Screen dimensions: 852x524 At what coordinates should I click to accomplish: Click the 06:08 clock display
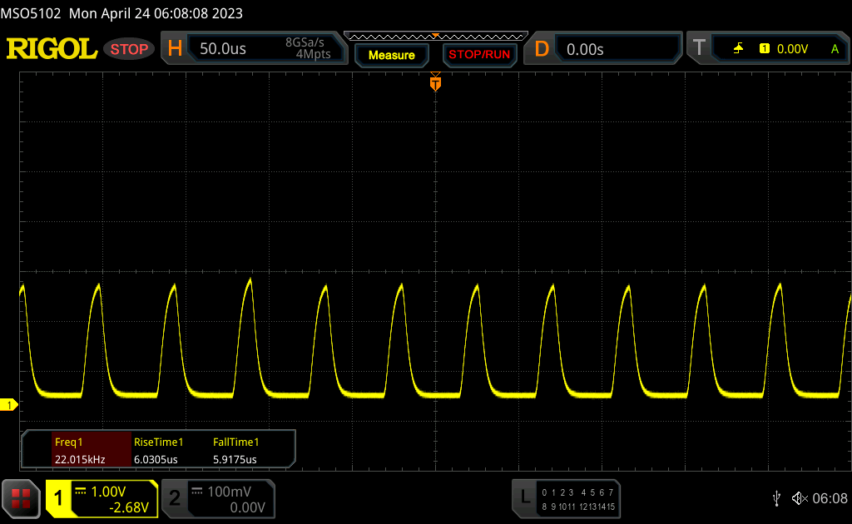[x=830, y=498]
